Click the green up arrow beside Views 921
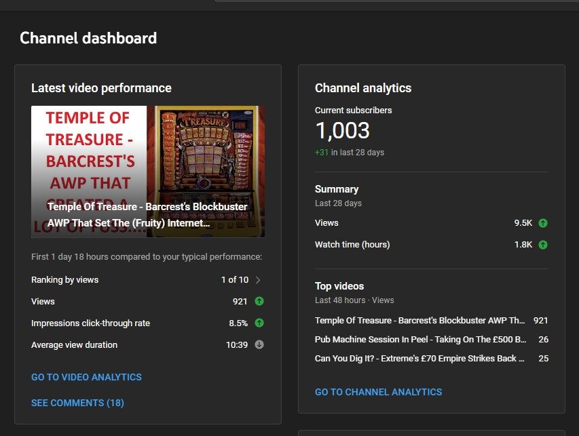This screenshot has height=436, width=579. pyautogui.click(x=259, y=301)
